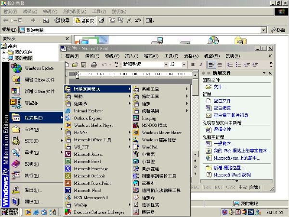Toggle left alignment in Word toolbar
The width and height of the screenshot is (289, 217).
tap(211, 65)
